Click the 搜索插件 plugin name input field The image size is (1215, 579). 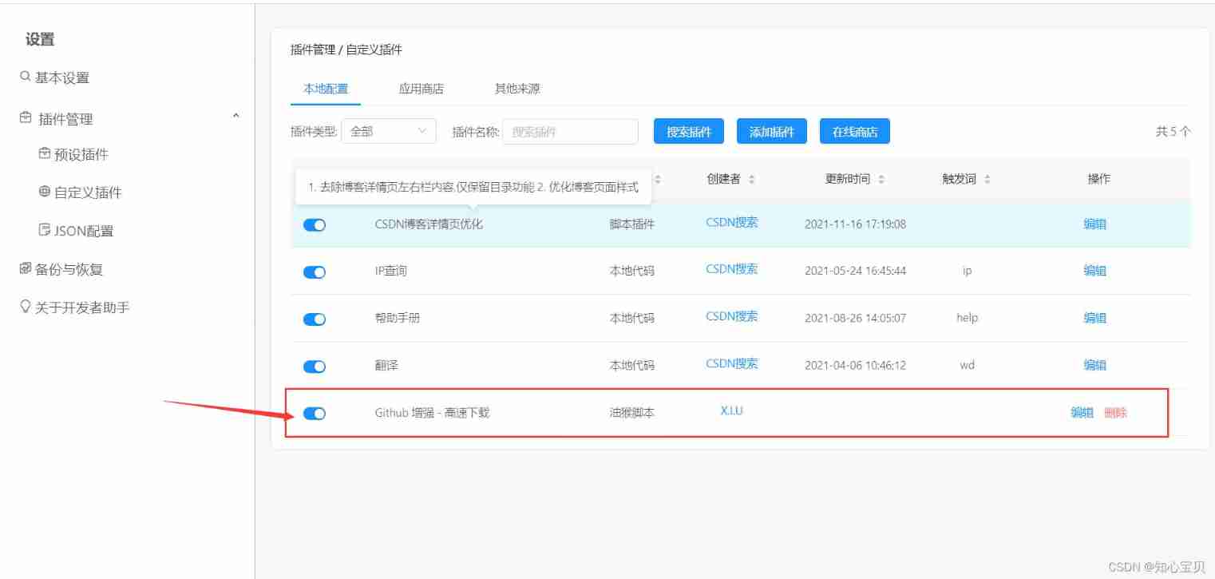click(571, 131)
